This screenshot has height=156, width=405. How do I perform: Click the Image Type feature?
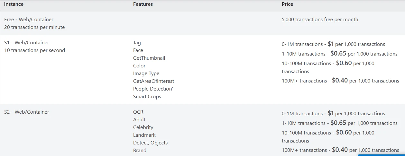coord(146,74)
